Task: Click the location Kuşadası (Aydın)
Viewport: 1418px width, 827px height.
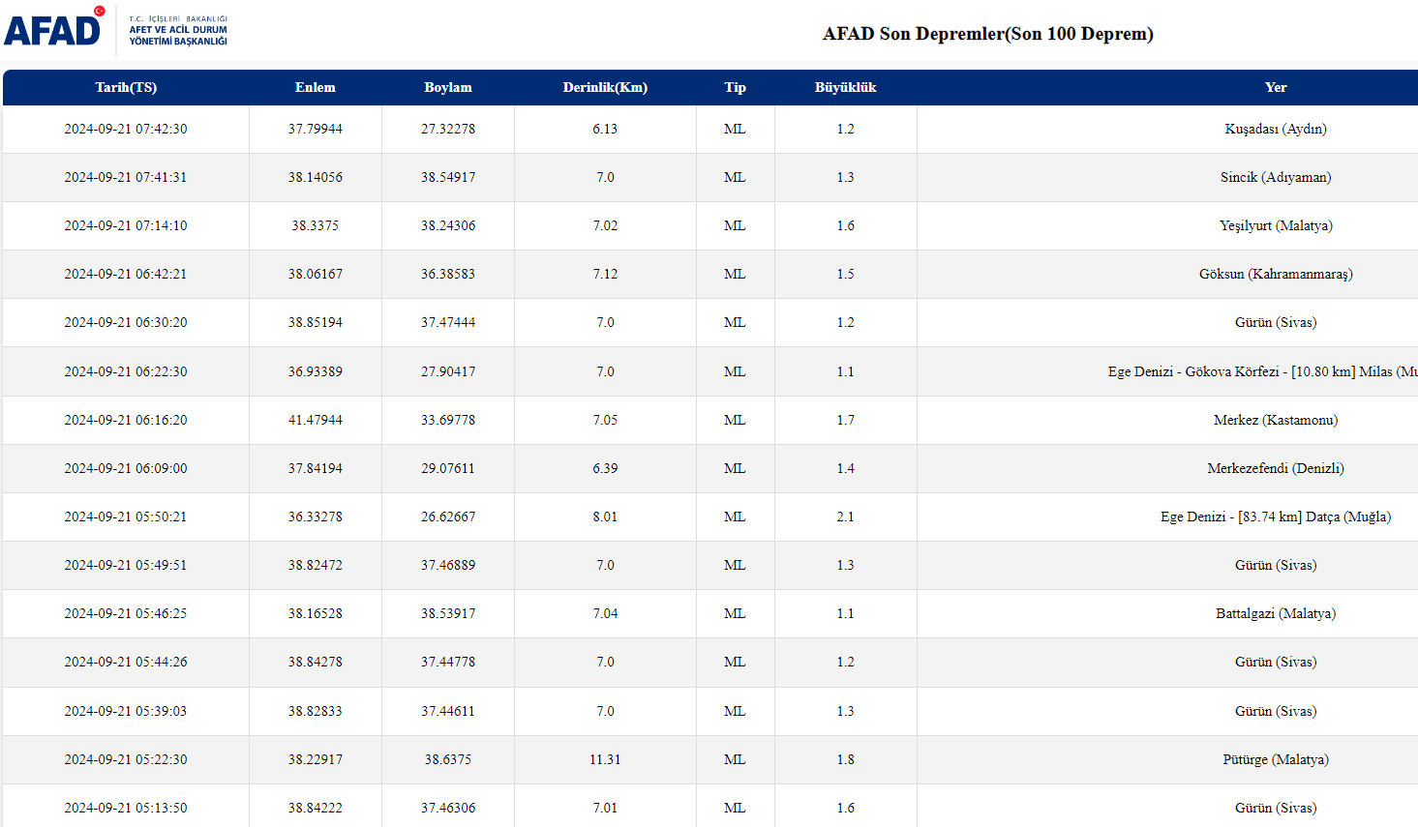Action: [x=1276, y=129]
